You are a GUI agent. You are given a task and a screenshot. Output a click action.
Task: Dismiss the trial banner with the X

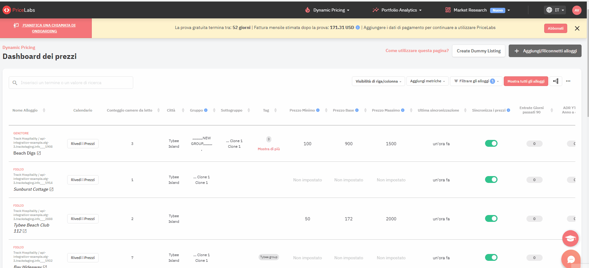(577, 28)
